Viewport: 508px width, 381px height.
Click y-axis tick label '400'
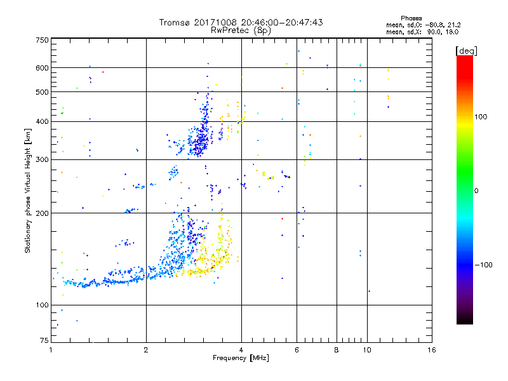(42, 122)
